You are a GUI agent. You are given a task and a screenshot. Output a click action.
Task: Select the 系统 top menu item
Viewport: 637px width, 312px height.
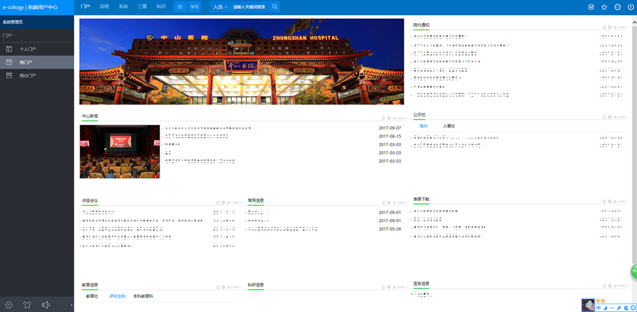pyautogui.click(x=124, y=6)
